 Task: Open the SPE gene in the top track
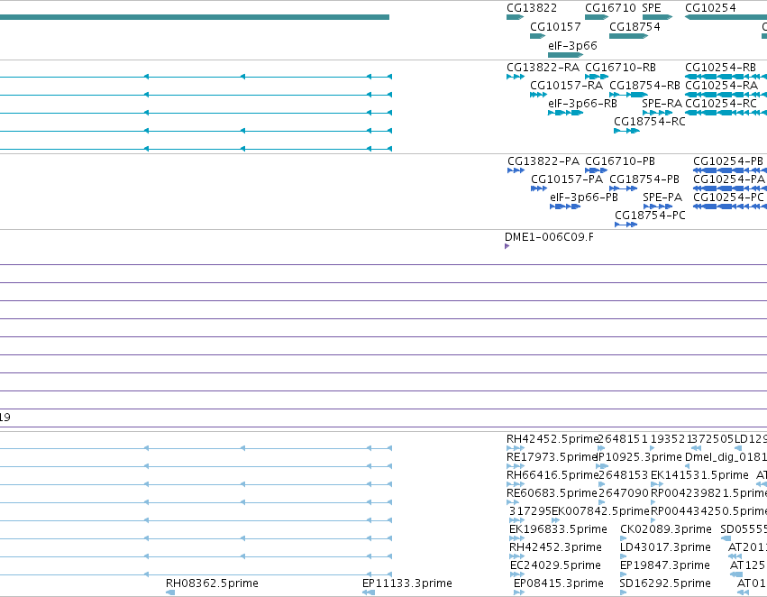point(657,17)
